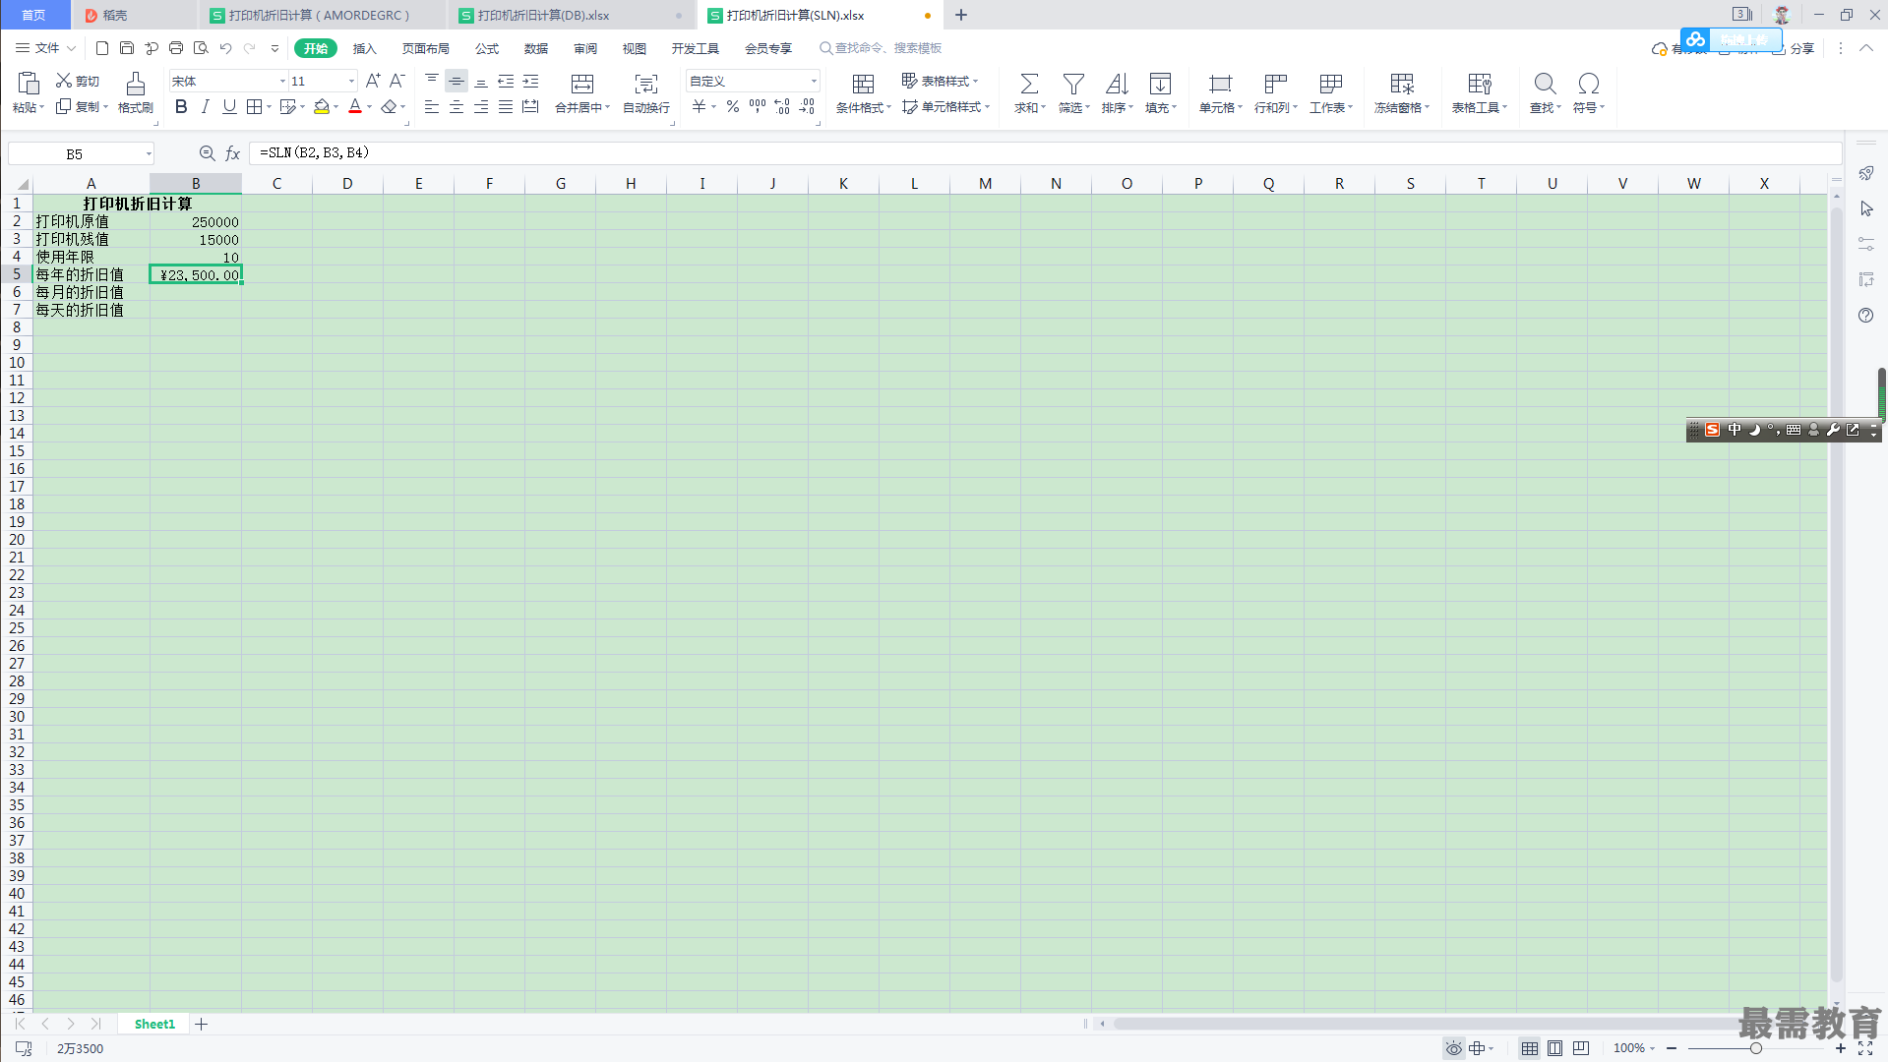Click the Symbol omega icon
Screen dimensions: 1888x1062
(x=1588, y=84)
